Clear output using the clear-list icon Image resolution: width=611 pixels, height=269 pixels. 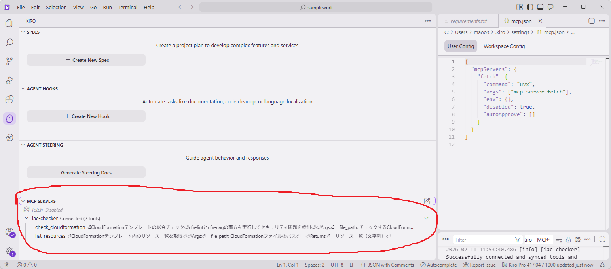pyautogui.click(x=559, y=239)
